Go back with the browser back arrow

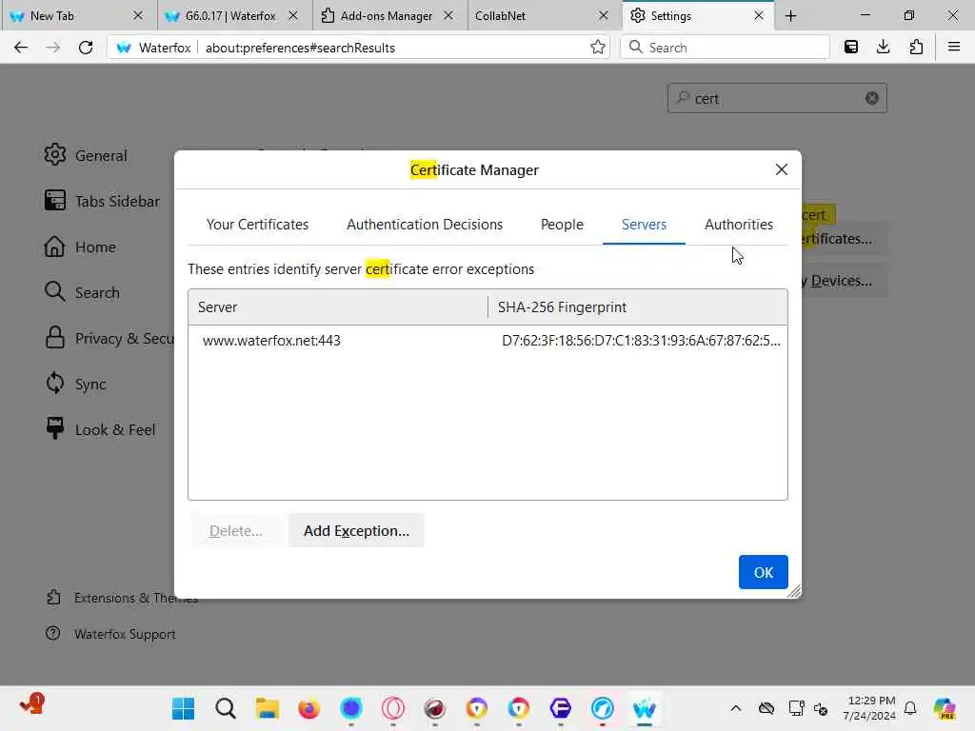pyautogui.click(x=21, y=48)
